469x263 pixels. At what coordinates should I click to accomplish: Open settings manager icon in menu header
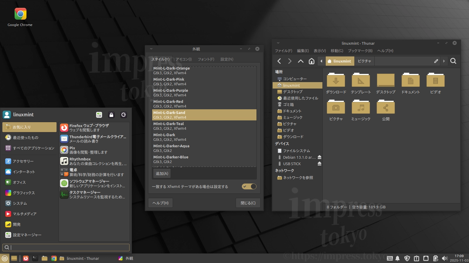point(99,115)
